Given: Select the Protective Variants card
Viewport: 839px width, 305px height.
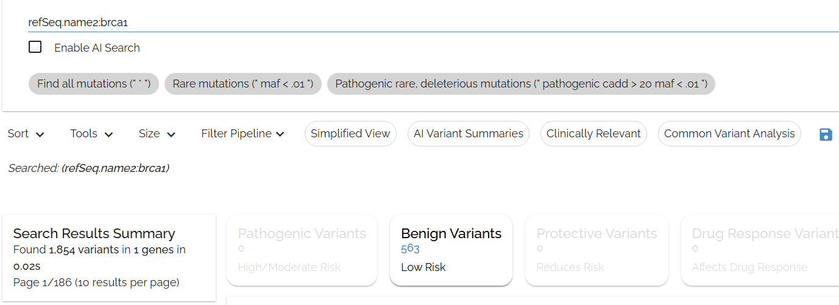Looking at the screenshot, I should tap(597, 250).
